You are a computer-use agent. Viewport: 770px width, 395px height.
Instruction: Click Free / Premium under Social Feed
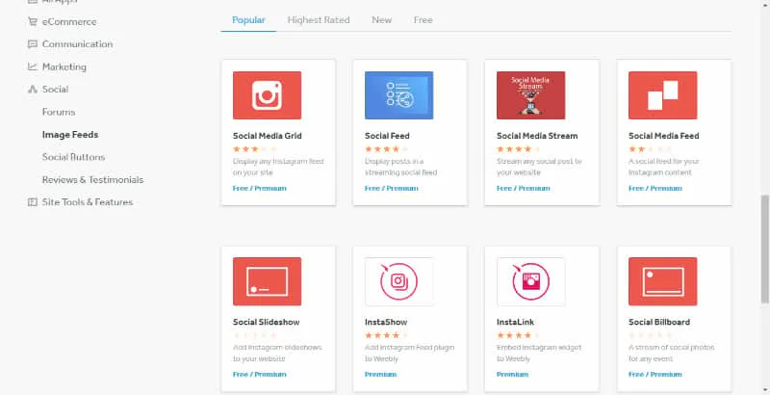click(392, 188)
